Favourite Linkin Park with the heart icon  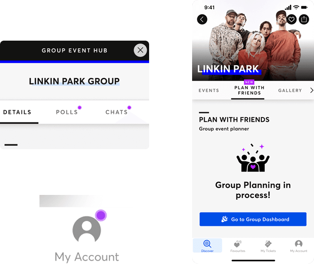coord(292,19)
